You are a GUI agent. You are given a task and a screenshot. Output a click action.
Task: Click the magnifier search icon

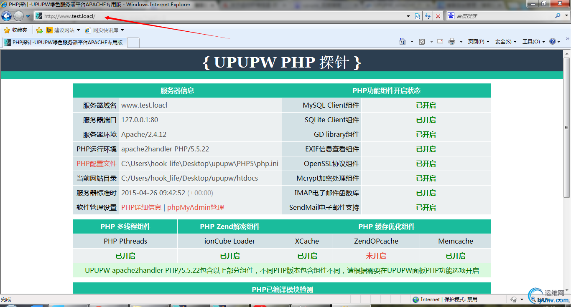click(558, 16)
